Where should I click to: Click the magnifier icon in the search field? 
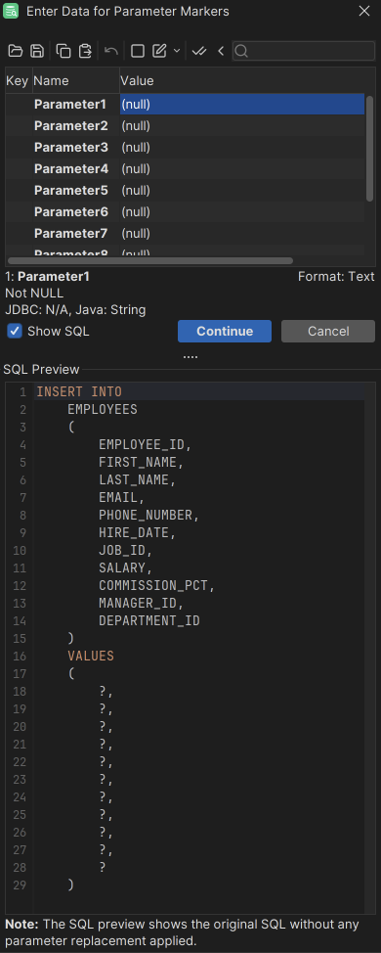coord(241,51)
